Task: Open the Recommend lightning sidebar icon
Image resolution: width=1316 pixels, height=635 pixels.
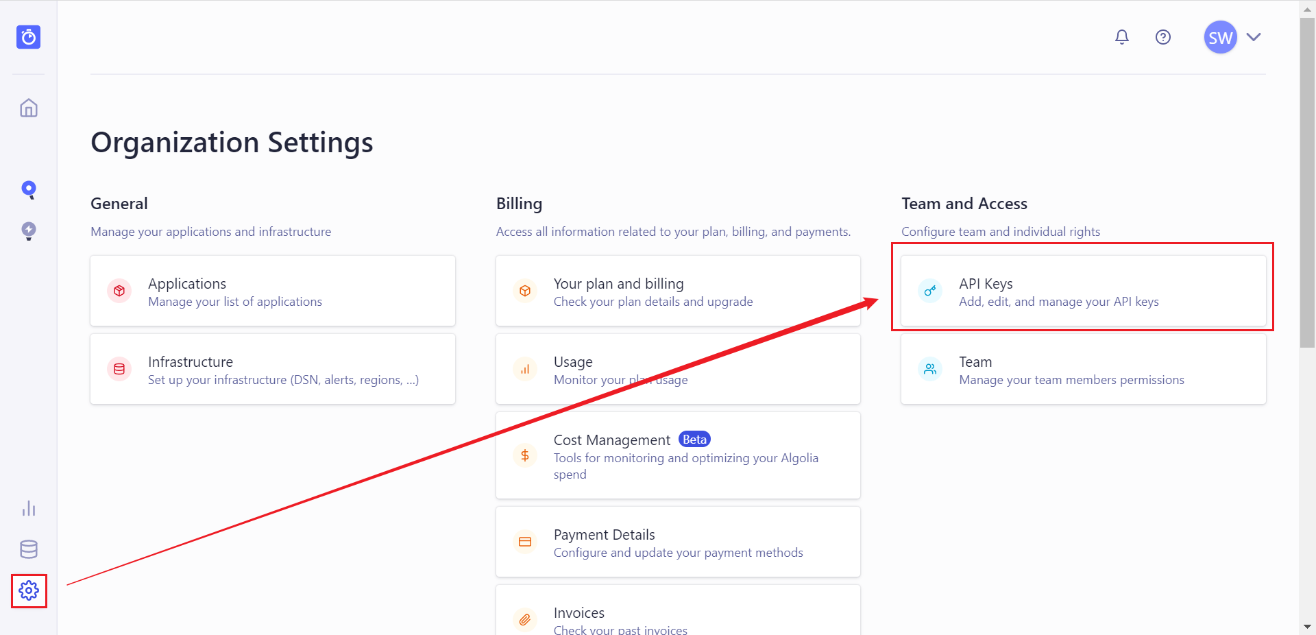Action: (29, 230)
